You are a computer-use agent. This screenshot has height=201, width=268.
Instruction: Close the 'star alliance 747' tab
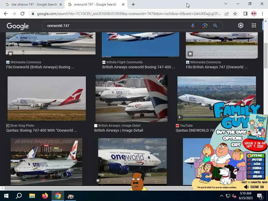click(61, 5)
